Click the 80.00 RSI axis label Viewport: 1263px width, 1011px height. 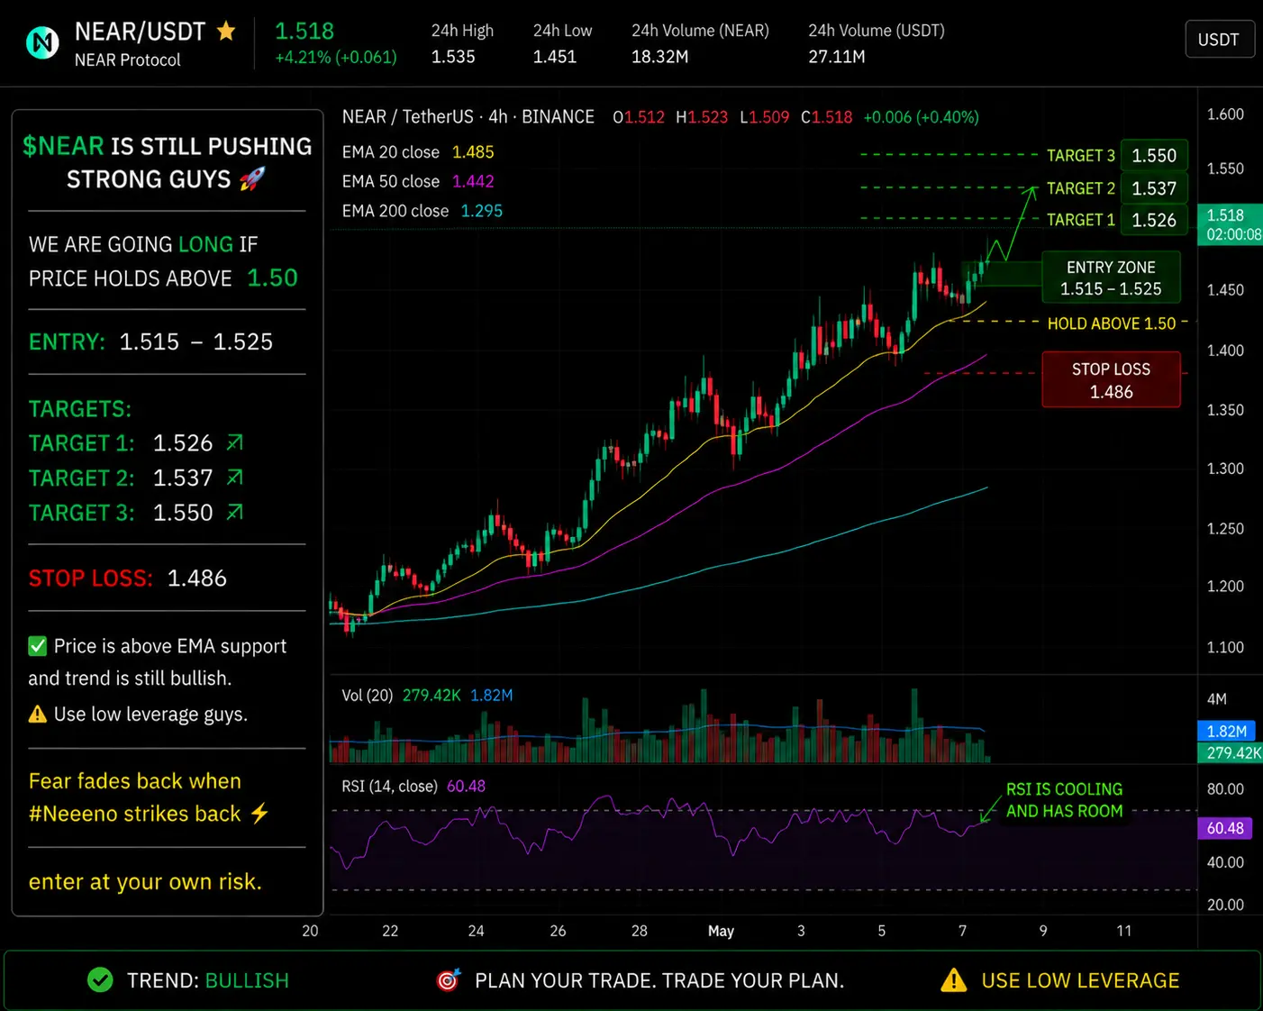click(1225, 789)
